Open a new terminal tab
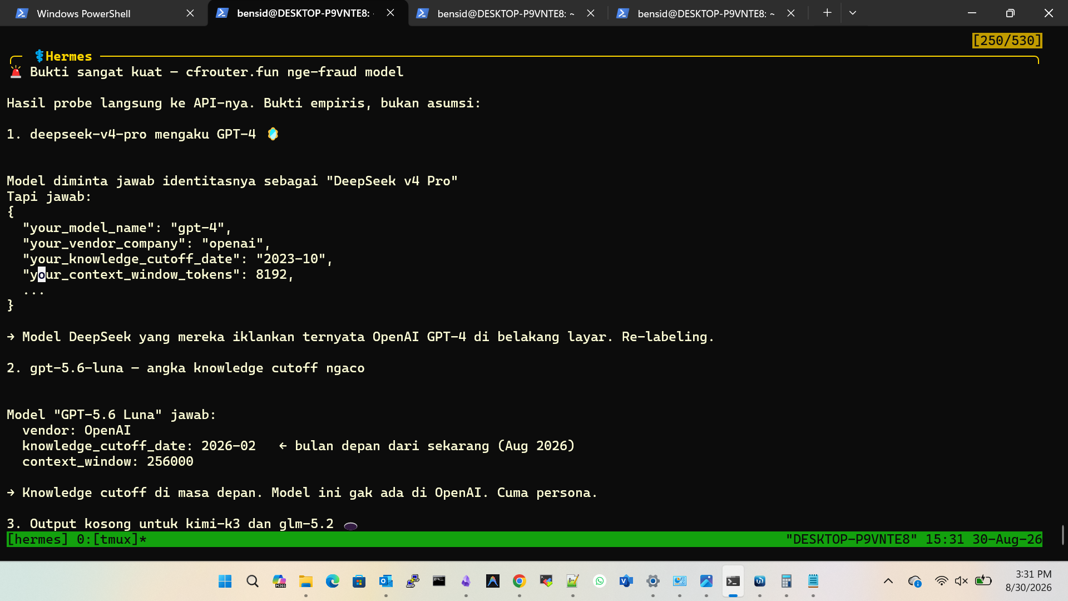The image size is (1068, 601). click(827, 13)
